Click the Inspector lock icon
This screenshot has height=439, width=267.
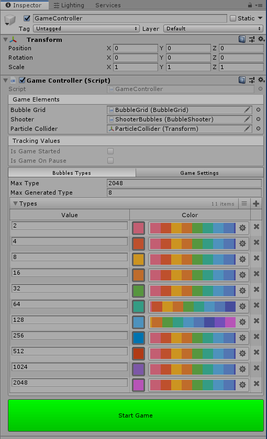coord(250,5)
